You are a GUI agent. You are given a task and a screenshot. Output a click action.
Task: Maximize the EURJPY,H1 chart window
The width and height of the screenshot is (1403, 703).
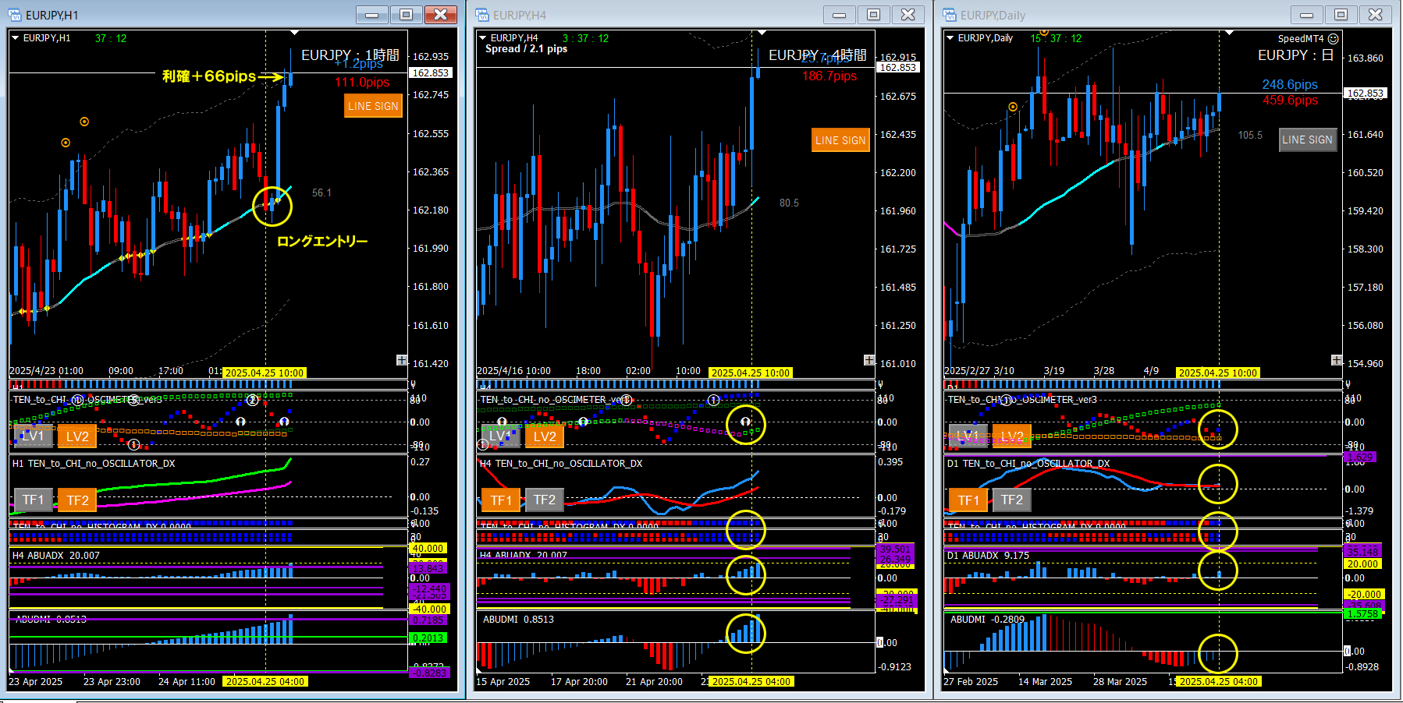[407, 15]
